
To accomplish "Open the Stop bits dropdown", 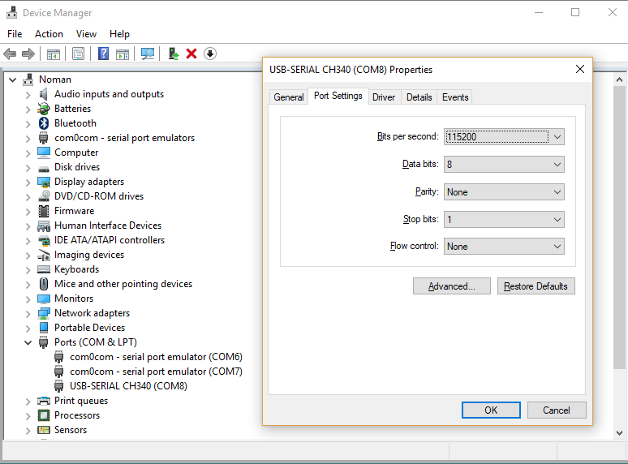I will (x=504, y=219).
